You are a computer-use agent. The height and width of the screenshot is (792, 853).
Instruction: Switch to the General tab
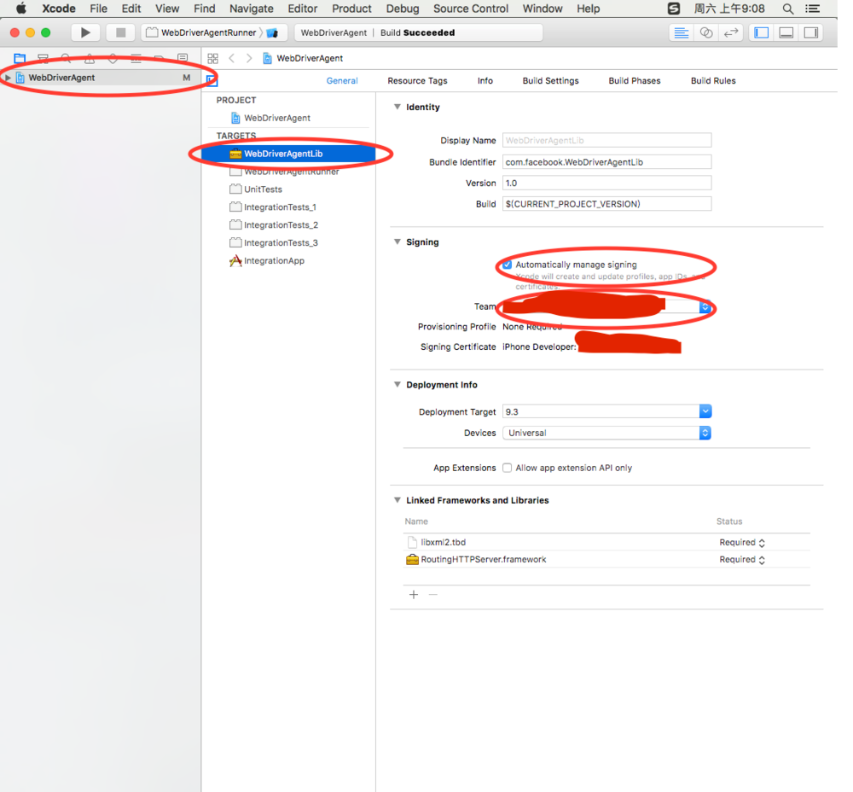click(x=342, y=80)
